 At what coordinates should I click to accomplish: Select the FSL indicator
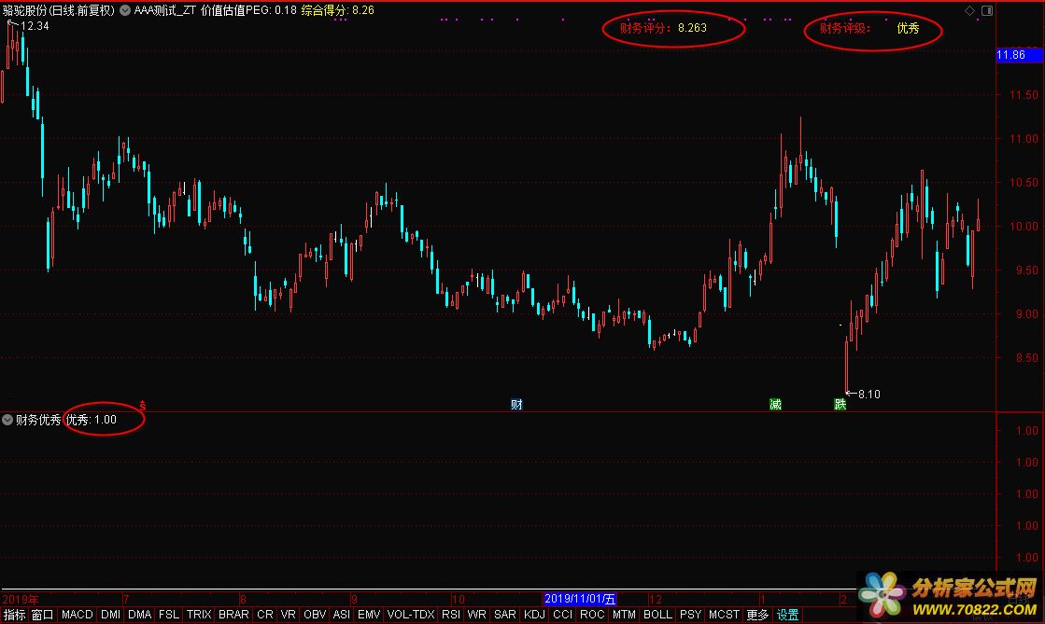coord(169,615)
